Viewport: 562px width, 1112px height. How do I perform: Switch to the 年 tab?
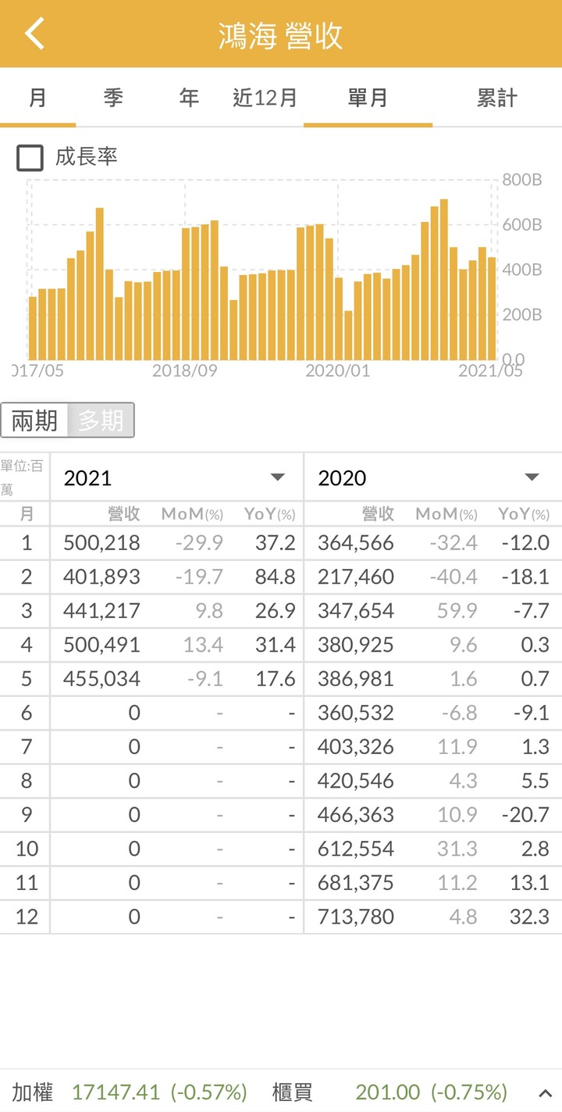(x=189, y=98)
